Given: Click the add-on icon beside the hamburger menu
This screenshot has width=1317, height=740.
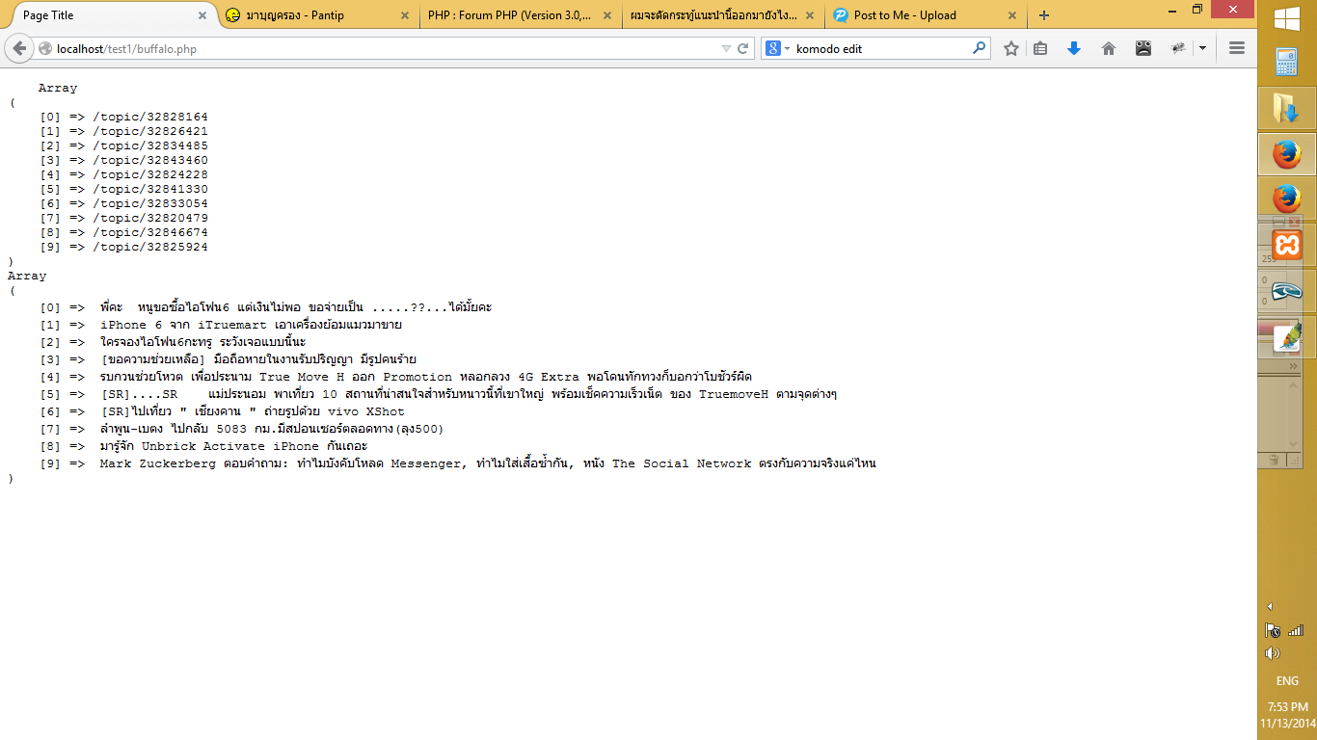Looking at the screenshot, I should 1178,48.
